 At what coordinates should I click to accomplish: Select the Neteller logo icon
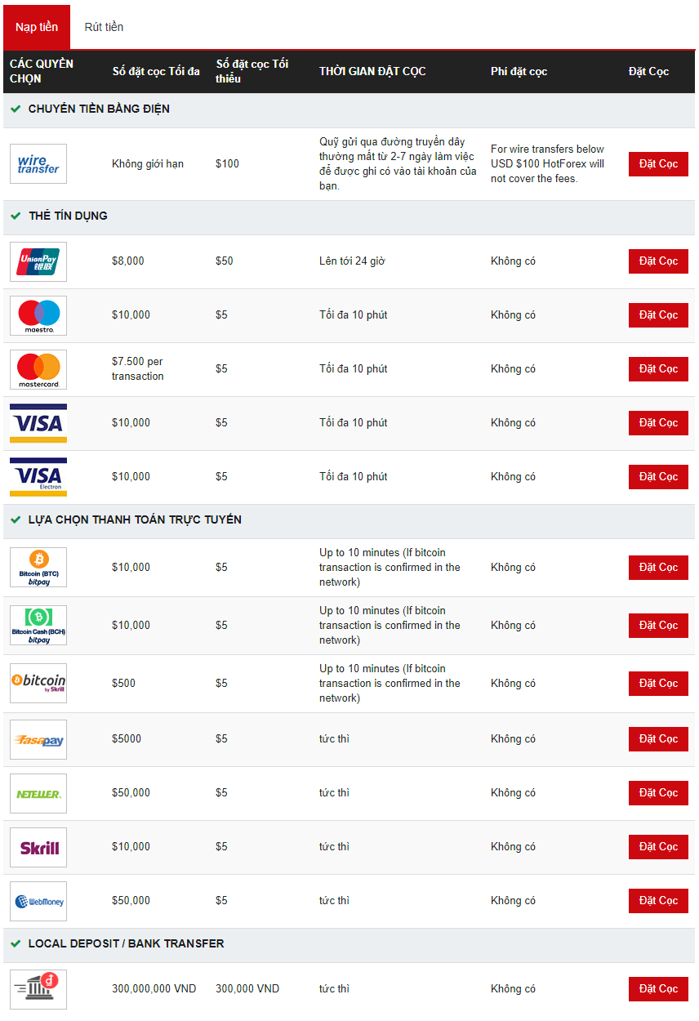[x=38, y=793]
